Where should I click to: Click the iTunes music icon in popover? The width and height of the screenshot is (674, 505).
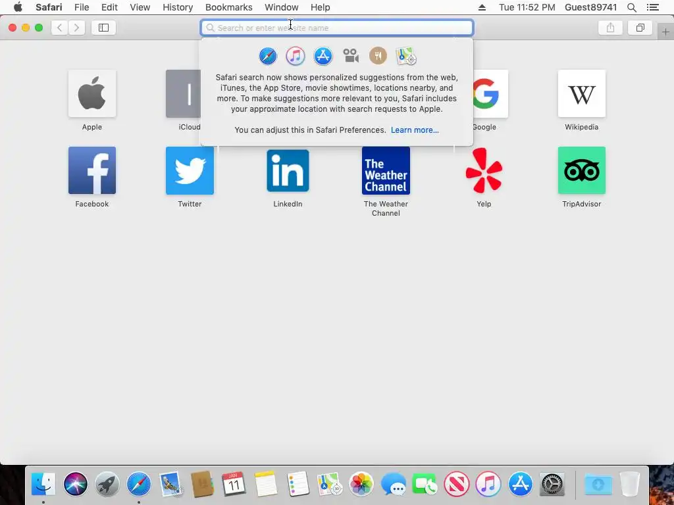(296, 57)
